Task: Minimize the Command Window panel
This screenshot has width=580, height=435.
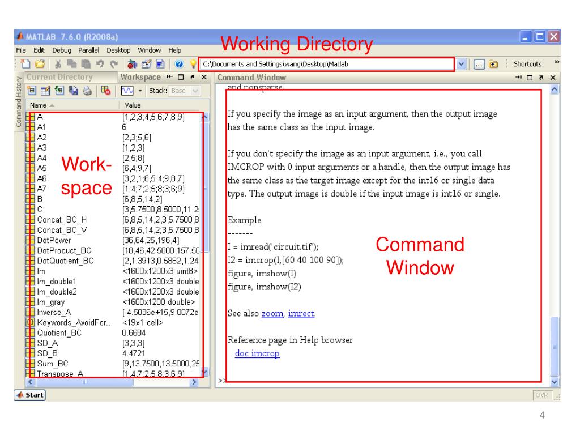Action: pyautogui.click(x=518, y=77)
